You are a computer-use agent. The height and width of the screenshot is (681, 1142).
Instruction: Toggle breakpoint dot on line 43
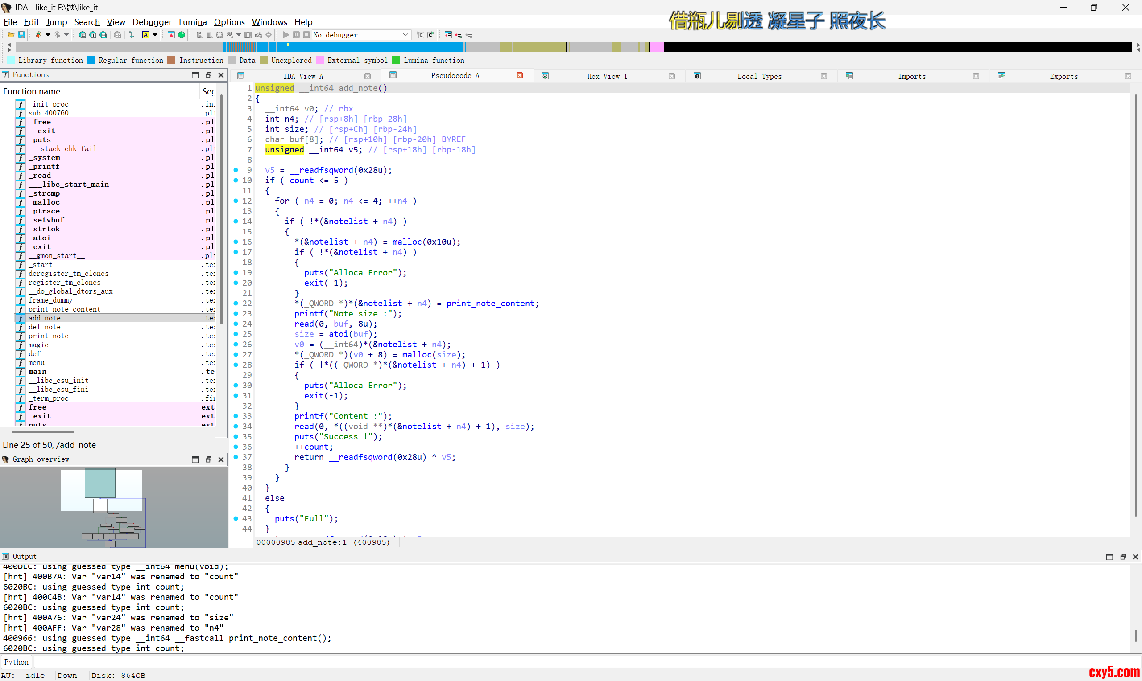pyautogui.click(x=236, y=519)
